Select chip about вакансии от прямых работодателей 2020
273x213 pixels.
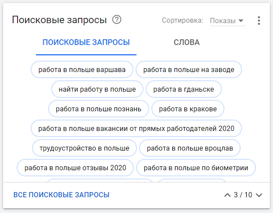(x=136, y=128)
